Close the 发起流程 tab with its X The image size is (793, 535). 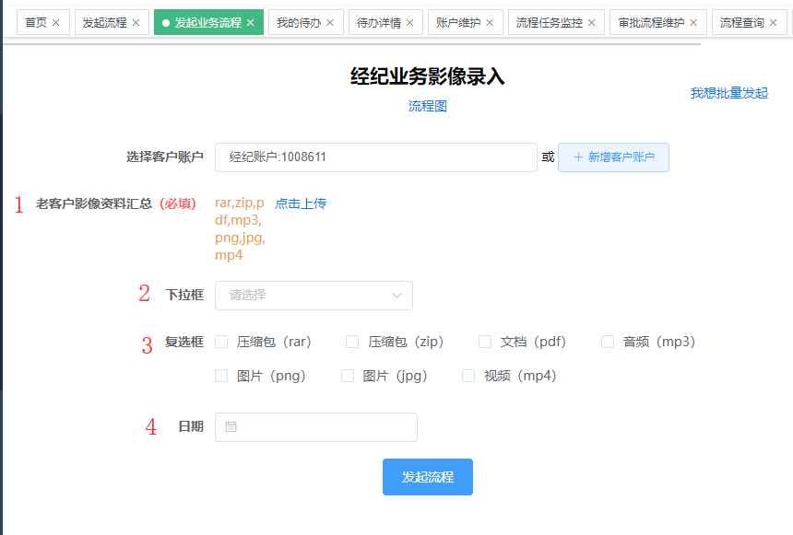pyautogui.click(x=136, y=23)
